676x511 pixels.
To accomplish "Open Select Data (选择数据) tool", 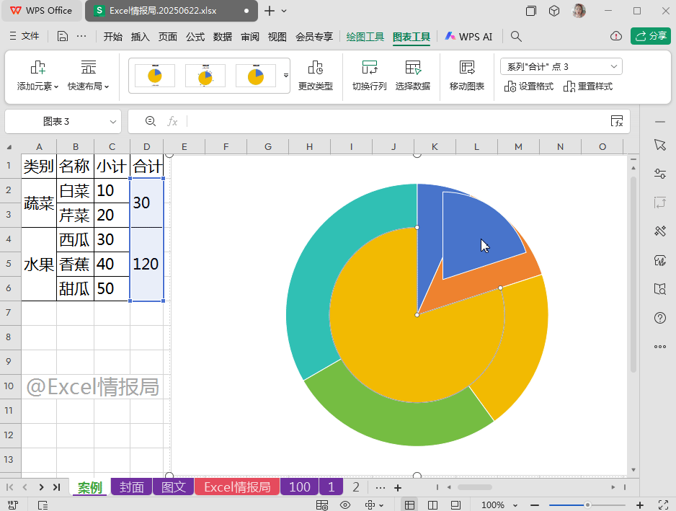I will (x=412, y=68).
